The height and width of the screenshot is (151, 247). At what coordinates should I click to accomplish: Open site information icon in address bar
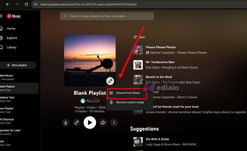tap(36, 4)
